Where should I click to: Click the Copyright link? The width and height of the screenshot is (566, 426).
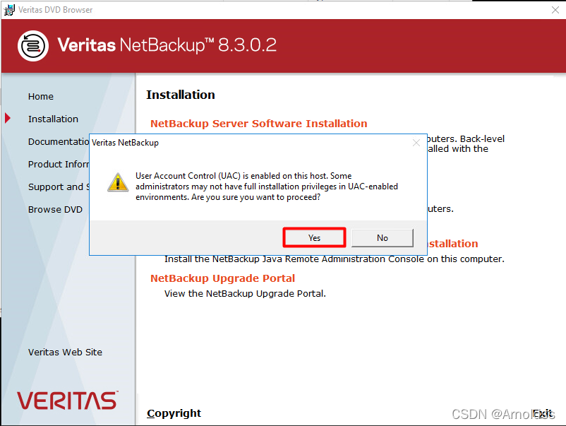174,413
